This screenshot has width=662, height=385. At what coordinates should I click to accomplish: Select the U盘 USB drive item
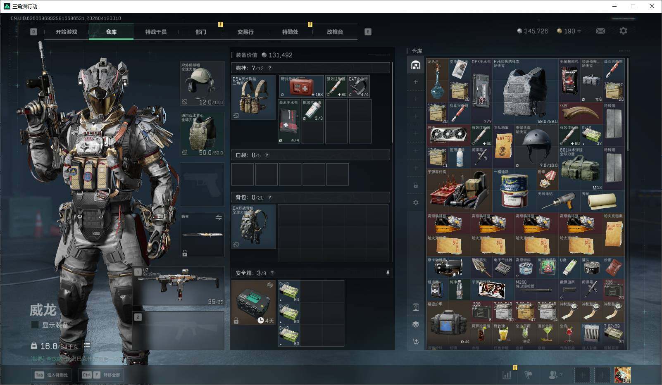coord(569,267)
